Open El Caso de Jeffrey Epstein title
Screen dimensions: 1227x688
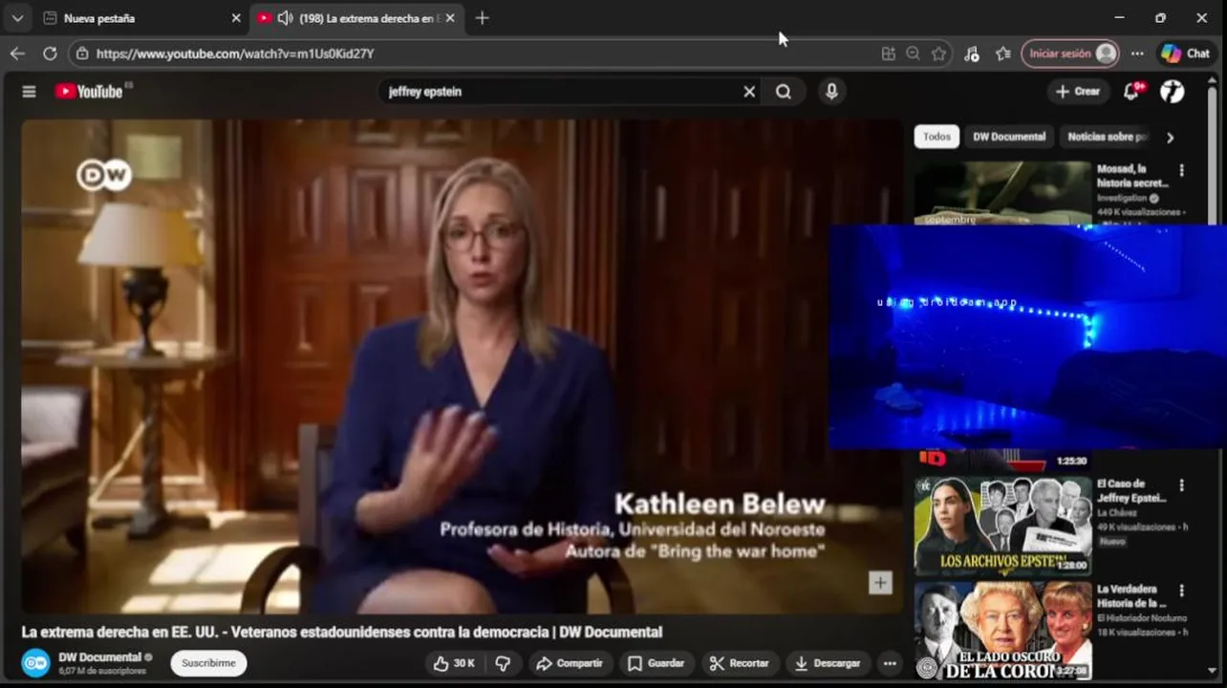pyautogui.click(x=1131, y=491)
